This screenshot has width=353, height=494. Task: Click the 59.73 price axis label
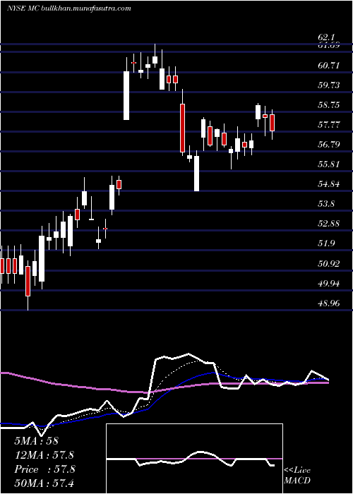pyautogui.click(x=329, y=85)
